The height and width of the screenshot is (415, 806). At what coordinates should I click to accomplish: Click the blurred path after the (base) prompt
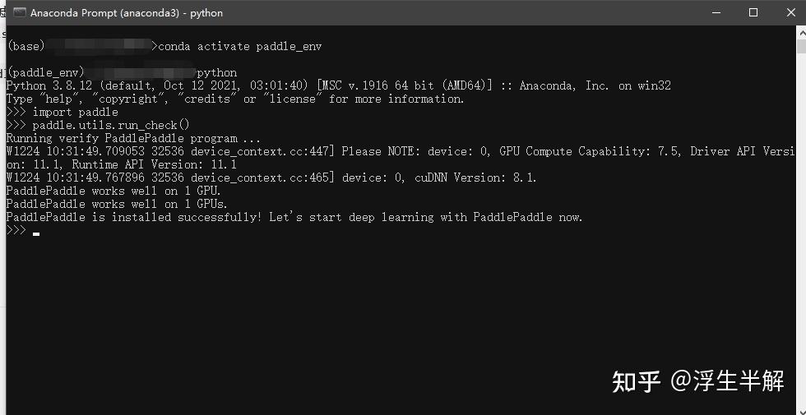click(x=99, y=46)
